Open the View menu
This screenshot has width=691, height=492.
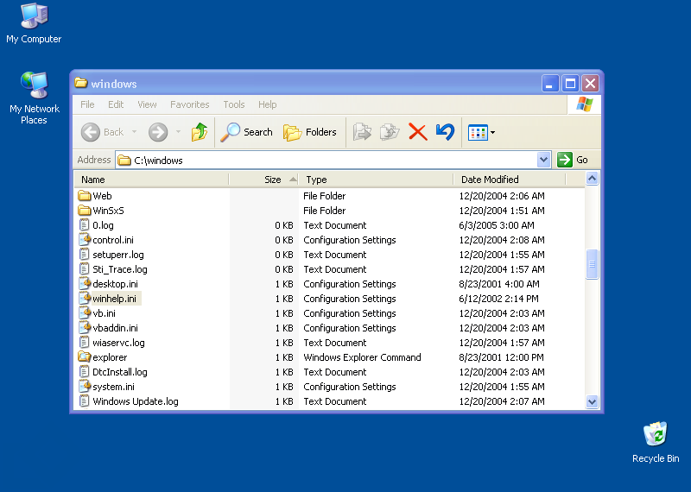147,104
